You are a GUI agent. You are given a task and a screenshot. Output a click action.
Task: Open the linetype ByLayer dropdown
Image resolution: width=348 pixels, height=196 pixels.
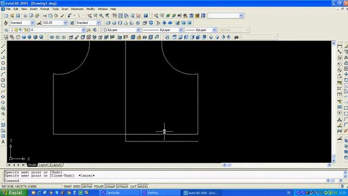click(x=181, y=30)
